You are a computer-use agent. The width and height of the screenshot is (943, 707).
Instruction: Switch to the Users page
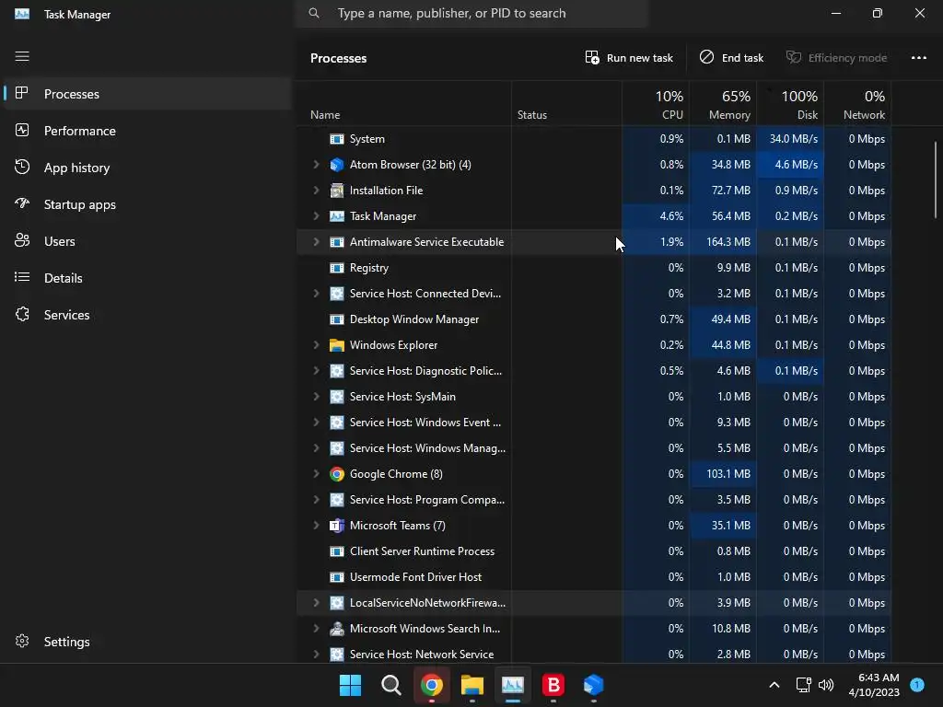tap(146, 240)
